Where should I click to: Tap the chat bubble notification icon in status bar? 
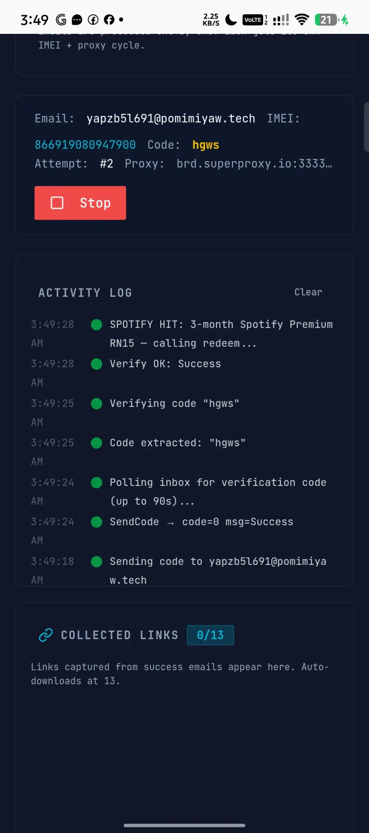coord(77,20)
